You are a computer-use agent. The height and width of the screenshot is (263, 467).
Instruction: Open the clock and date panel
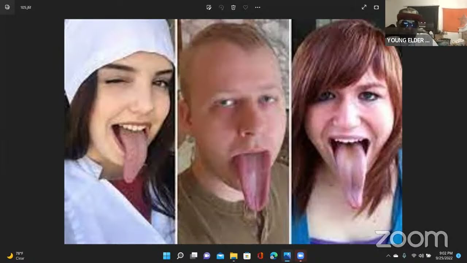tap(446, 256)
